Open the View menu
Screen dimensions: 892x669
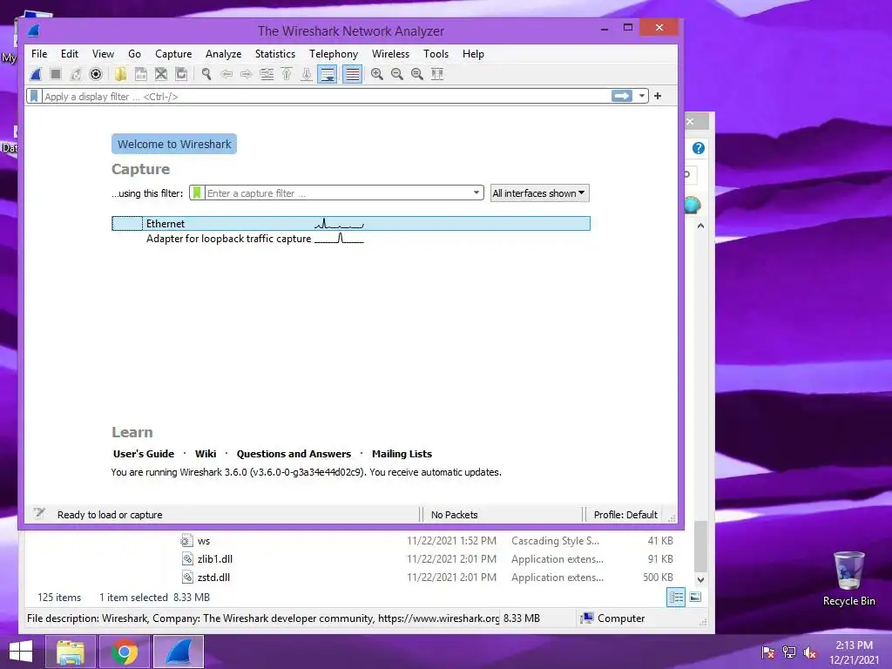[103, 53]
